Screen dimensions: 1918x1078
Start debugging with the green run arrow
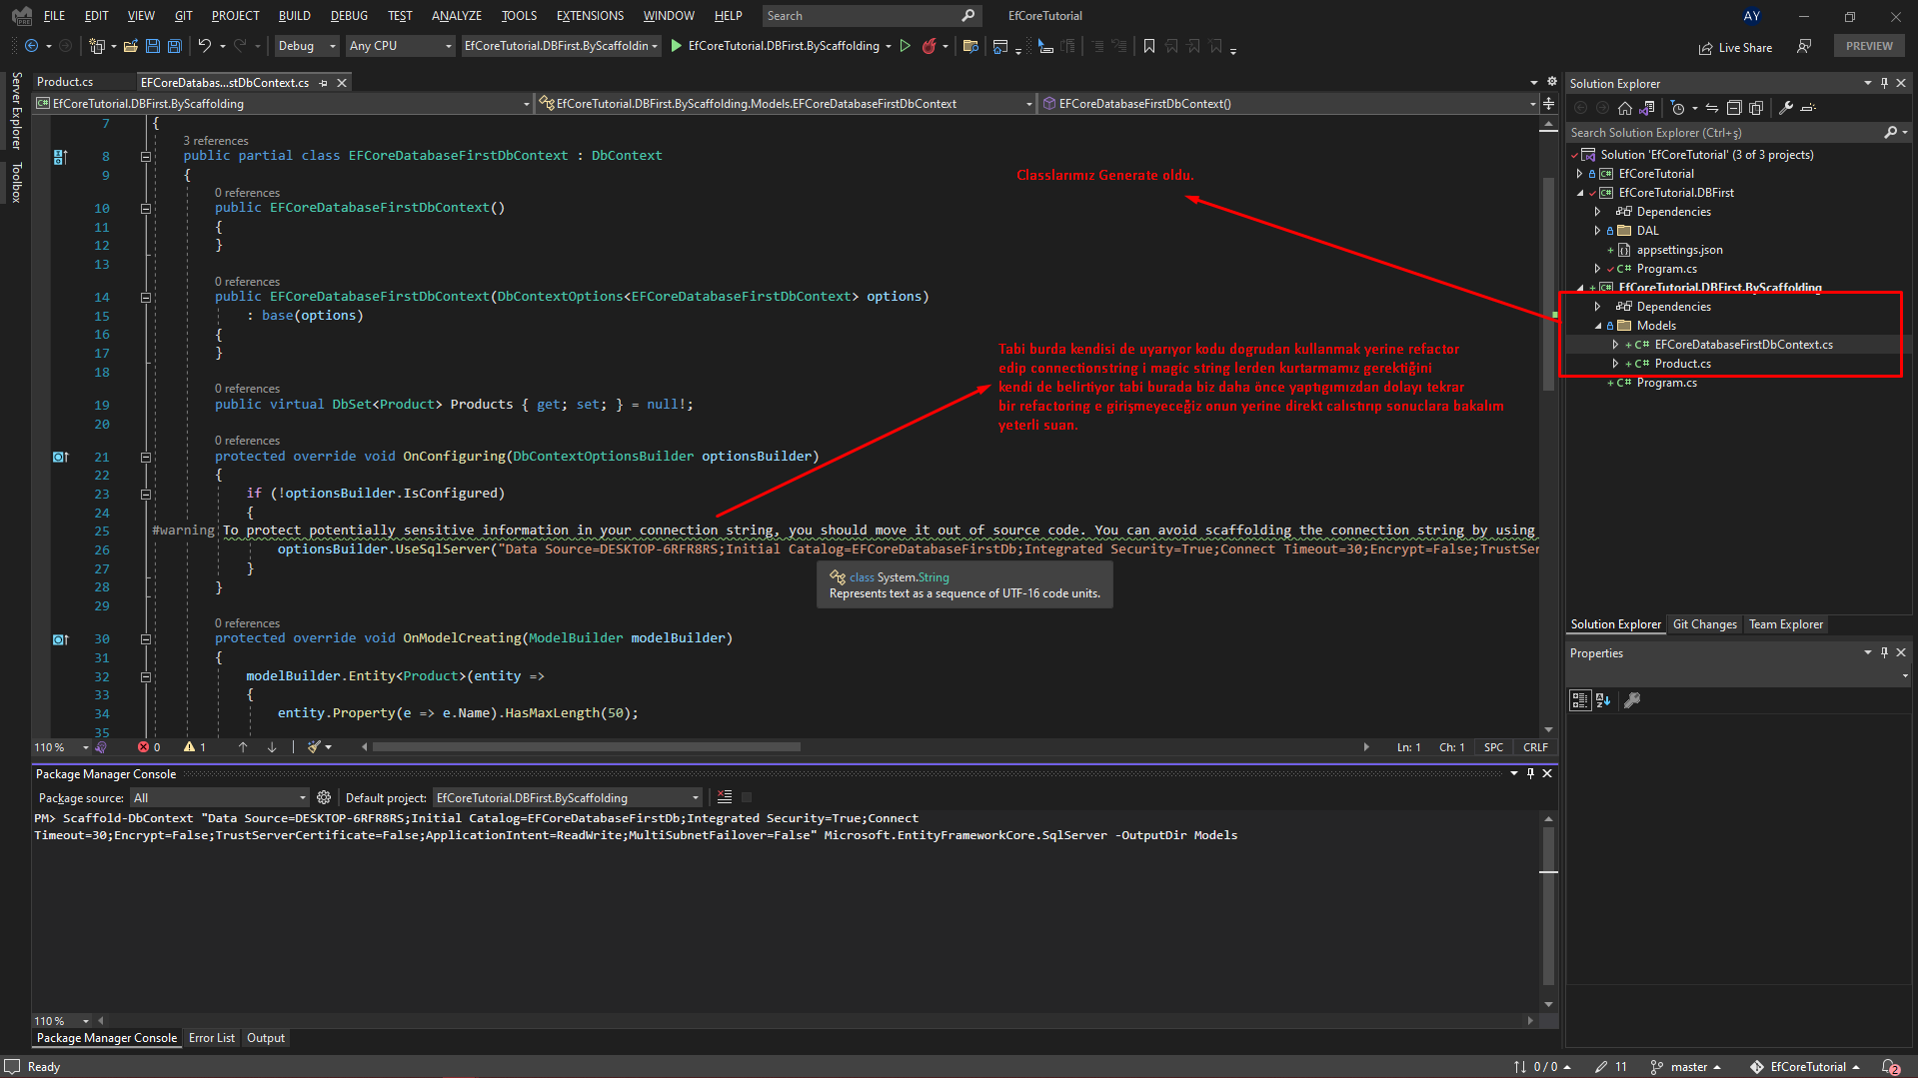(906, 46)
